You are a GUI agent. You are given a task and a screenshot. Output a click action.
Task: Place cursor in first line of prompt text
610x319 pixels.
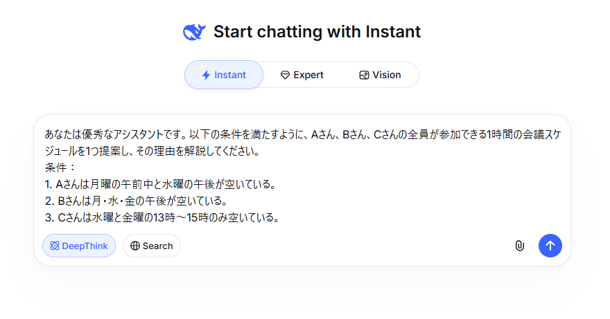[303, 134]
